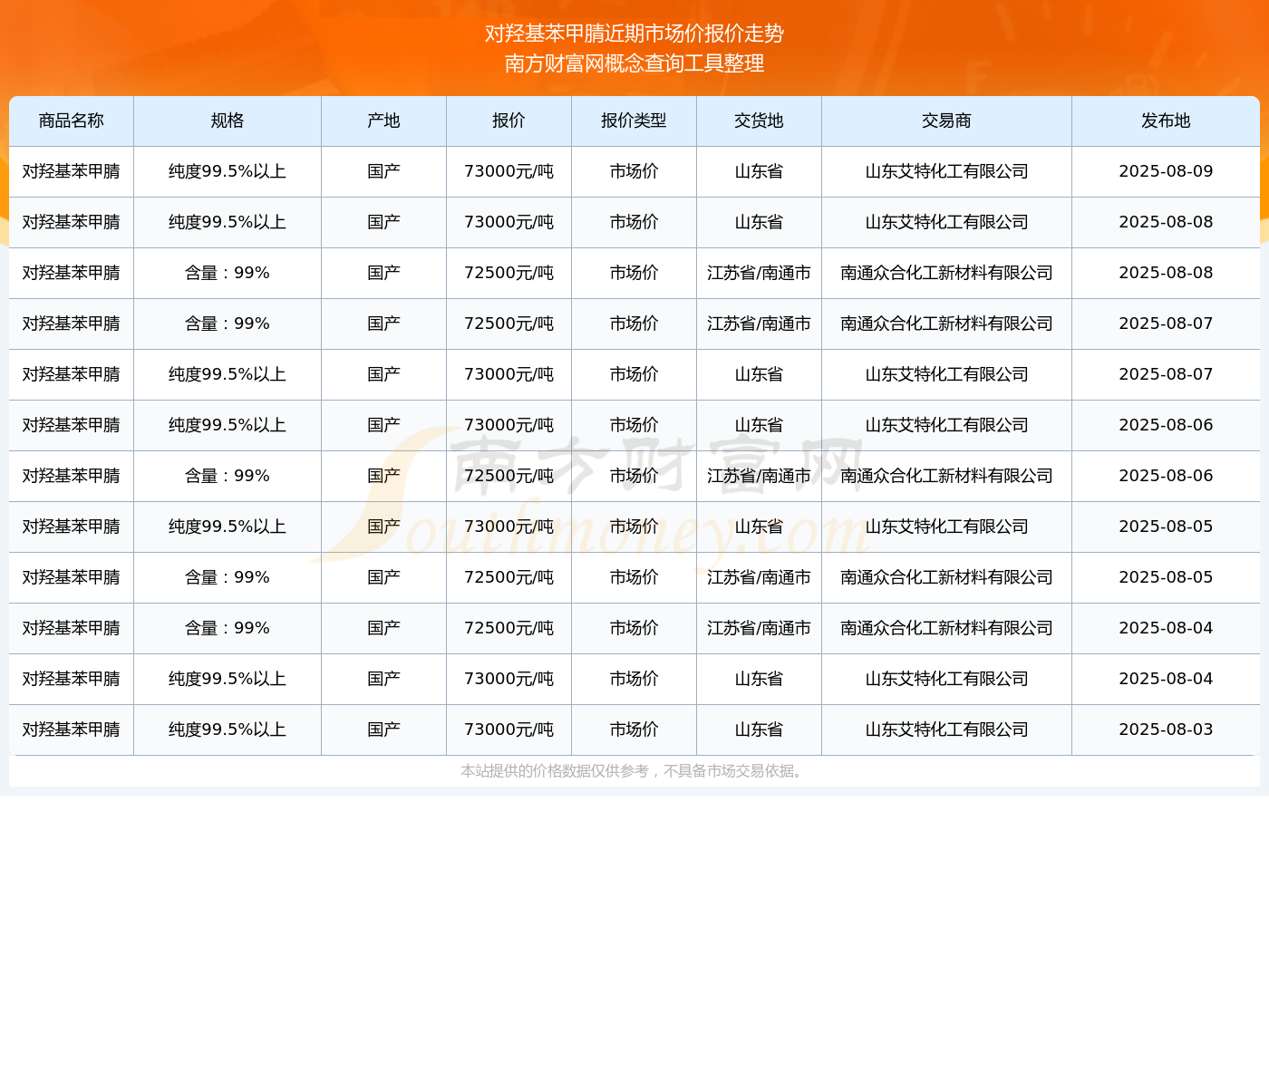Click the footer disclaimer 本站提供的价格数据仅供参考
Viewport: 1269px width, 1092px height.
555,771
